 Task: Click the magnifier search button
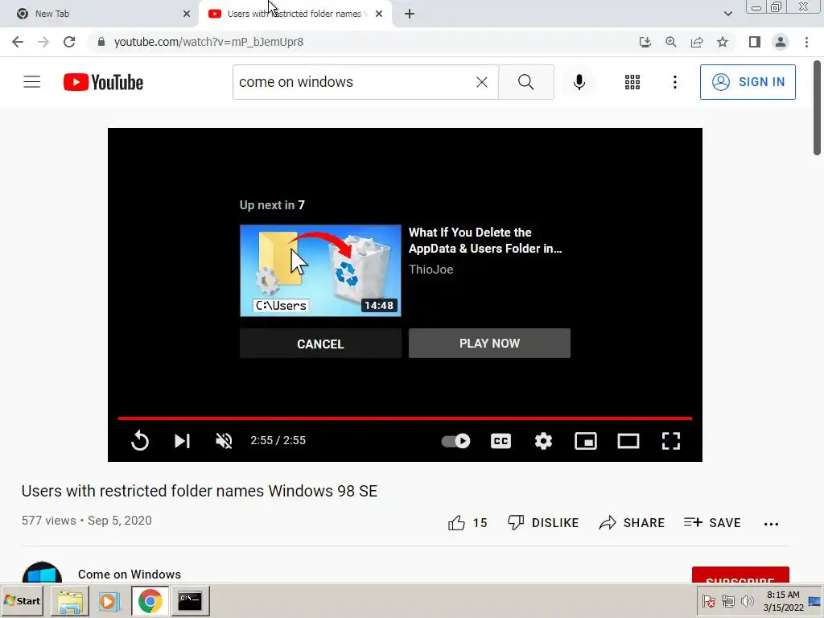(526, 82)
